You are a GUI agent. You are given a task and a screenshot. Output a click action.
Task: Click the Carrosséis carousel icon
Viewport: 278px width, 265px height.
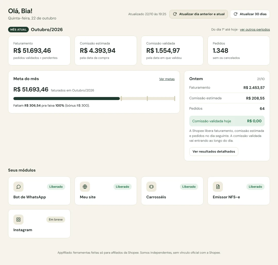151,187
